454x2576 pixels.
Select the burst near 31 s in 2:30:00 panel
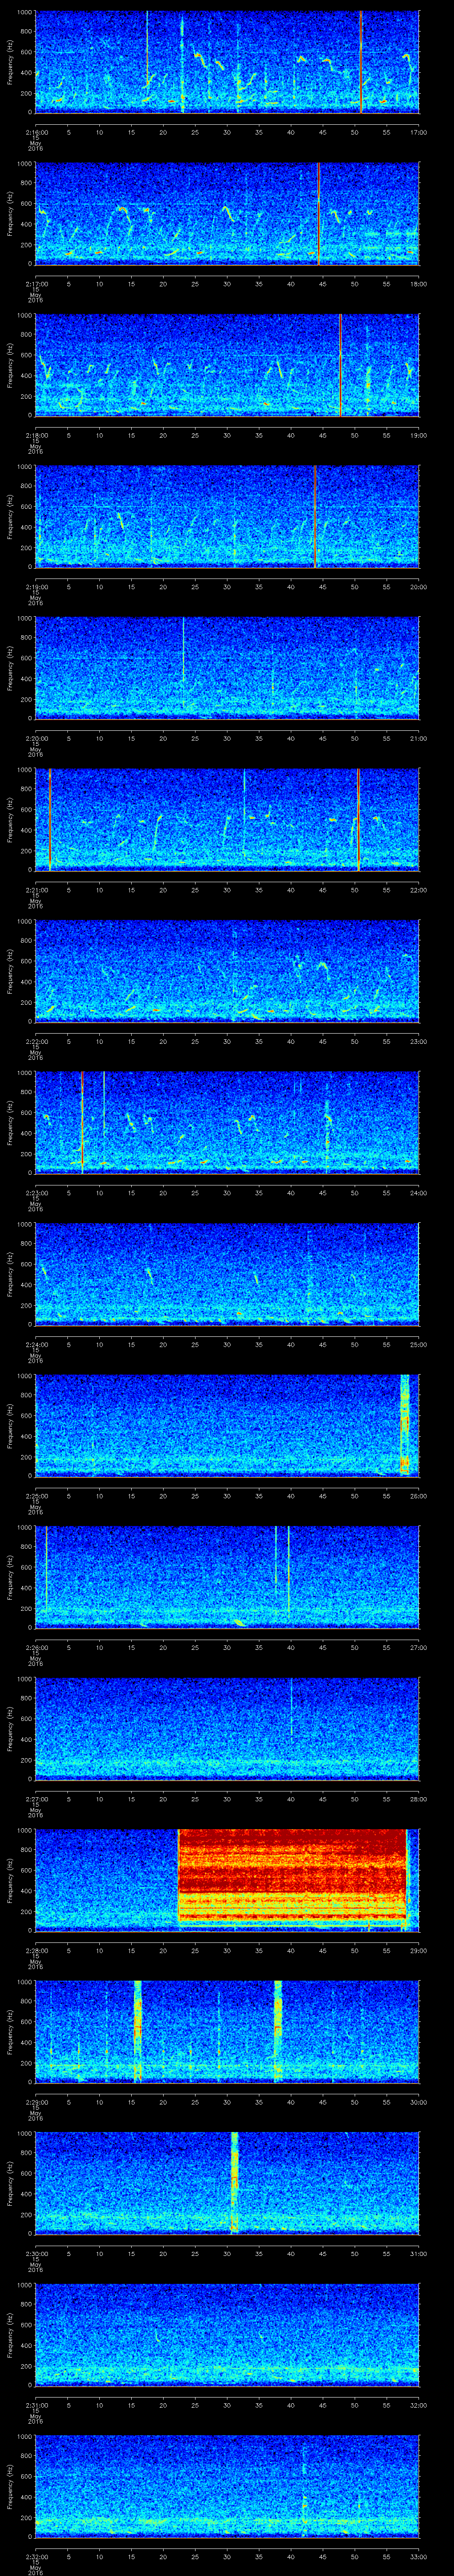tap(235, 2183)
